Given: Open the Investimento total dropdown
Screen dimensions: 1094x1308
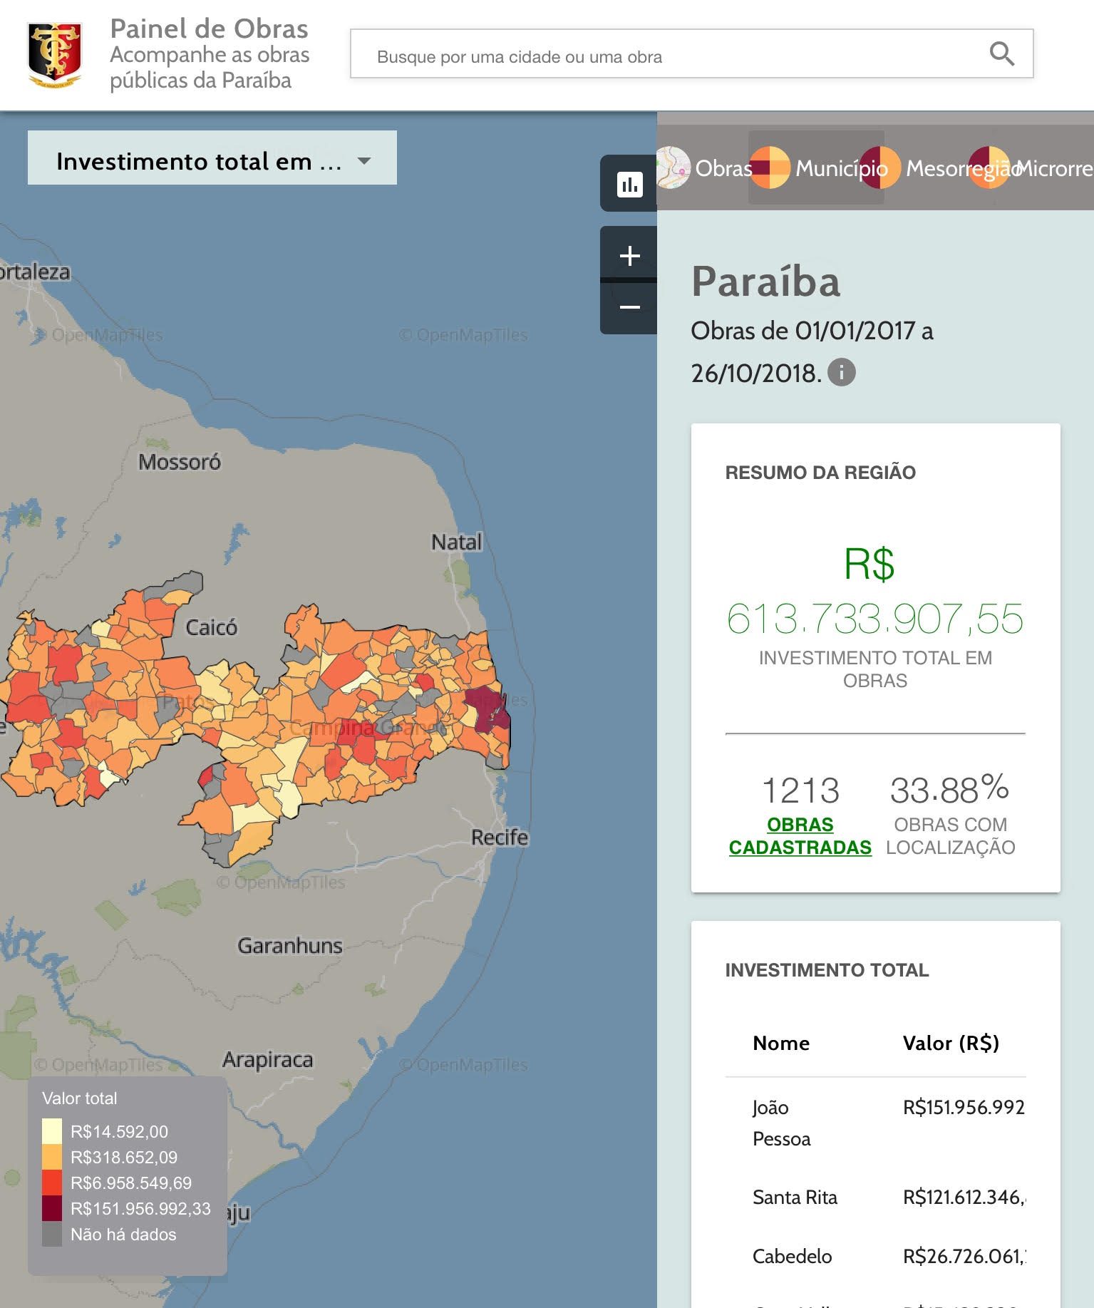Looking at the screenshot, I should [200, 161].
